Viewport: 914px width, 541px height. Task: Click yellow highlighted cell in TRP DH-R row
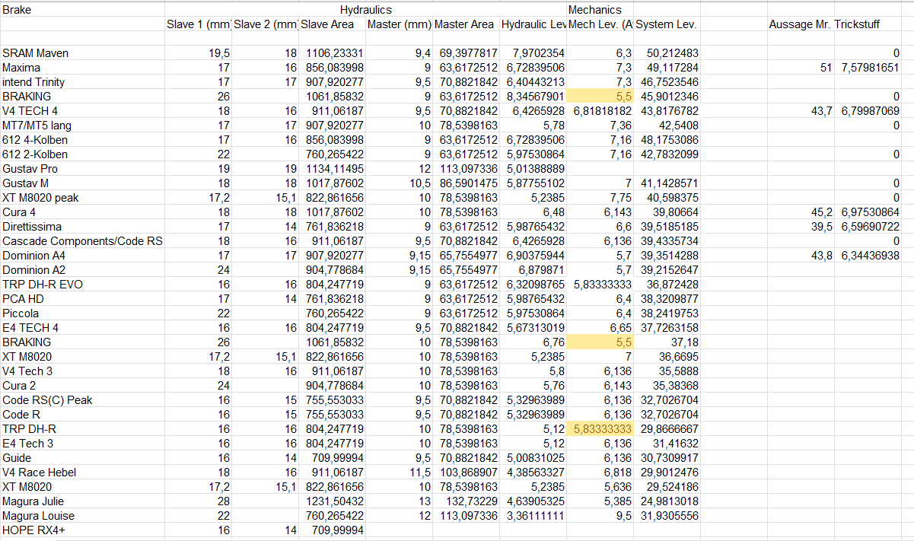pyautogui.click(x=600, y=429)
